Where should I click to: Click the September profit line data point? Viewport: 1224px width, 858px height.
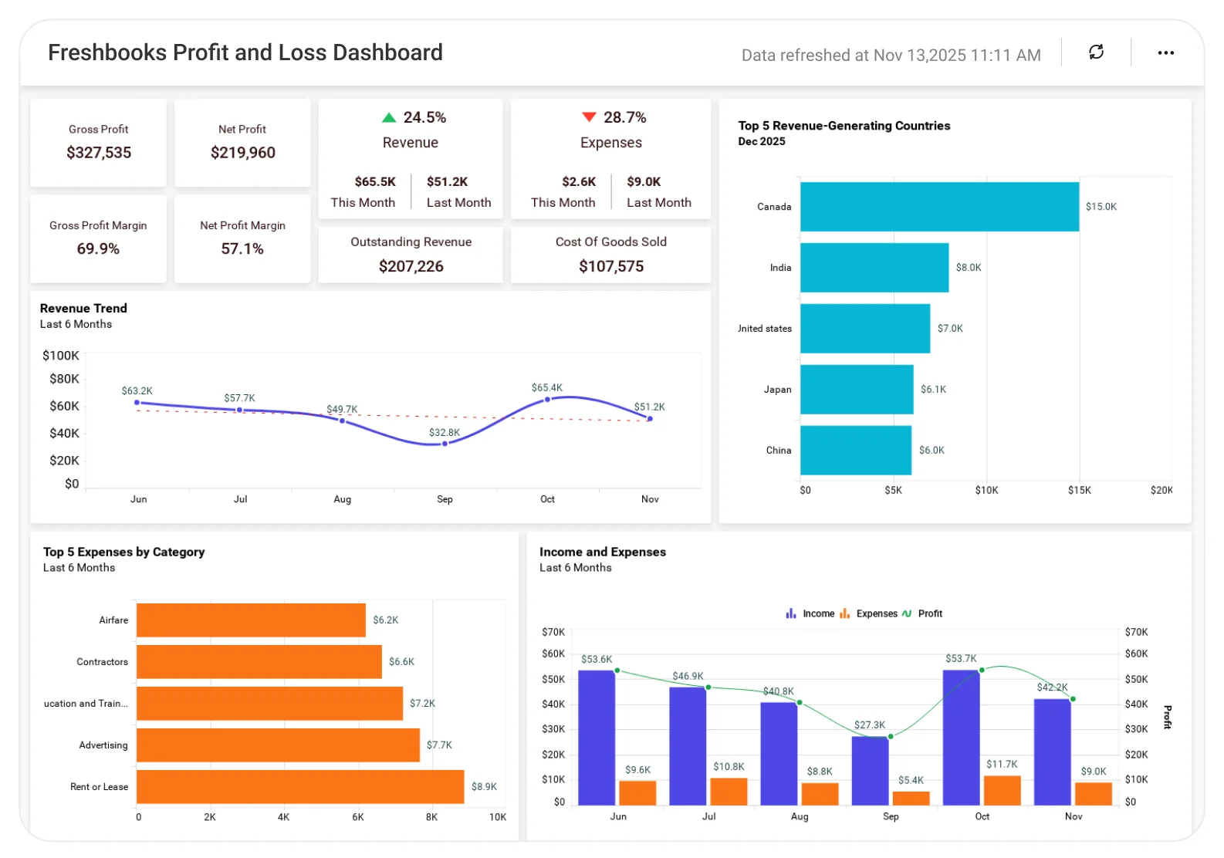891,736
